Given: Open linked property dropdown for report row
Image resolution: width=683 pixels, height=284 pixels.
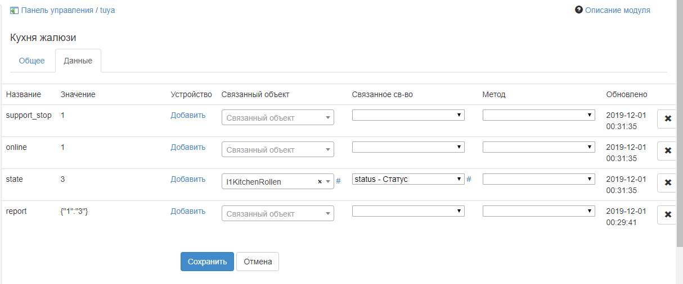Looking at the screenshot, I should [408, 211].
